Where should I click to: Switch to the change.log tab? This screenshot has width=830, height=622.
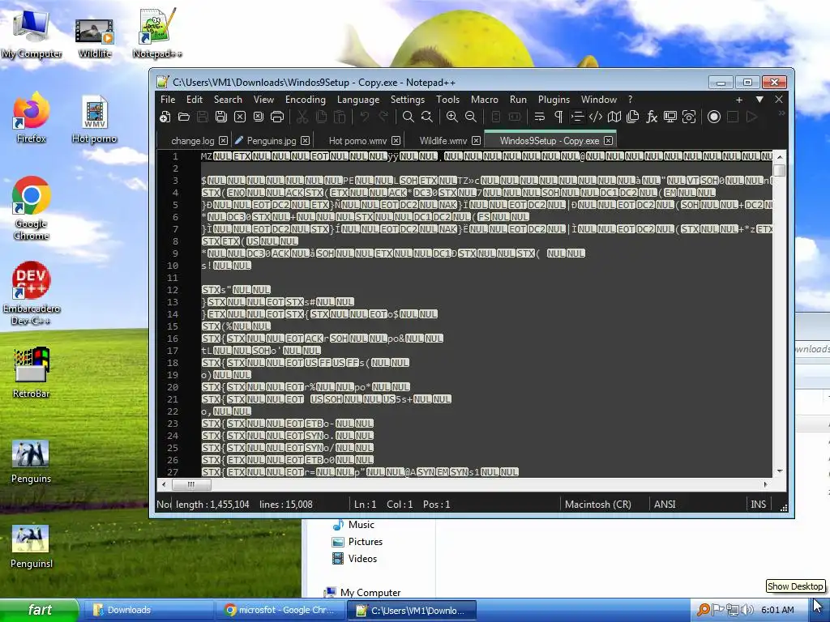click(193, 141)
